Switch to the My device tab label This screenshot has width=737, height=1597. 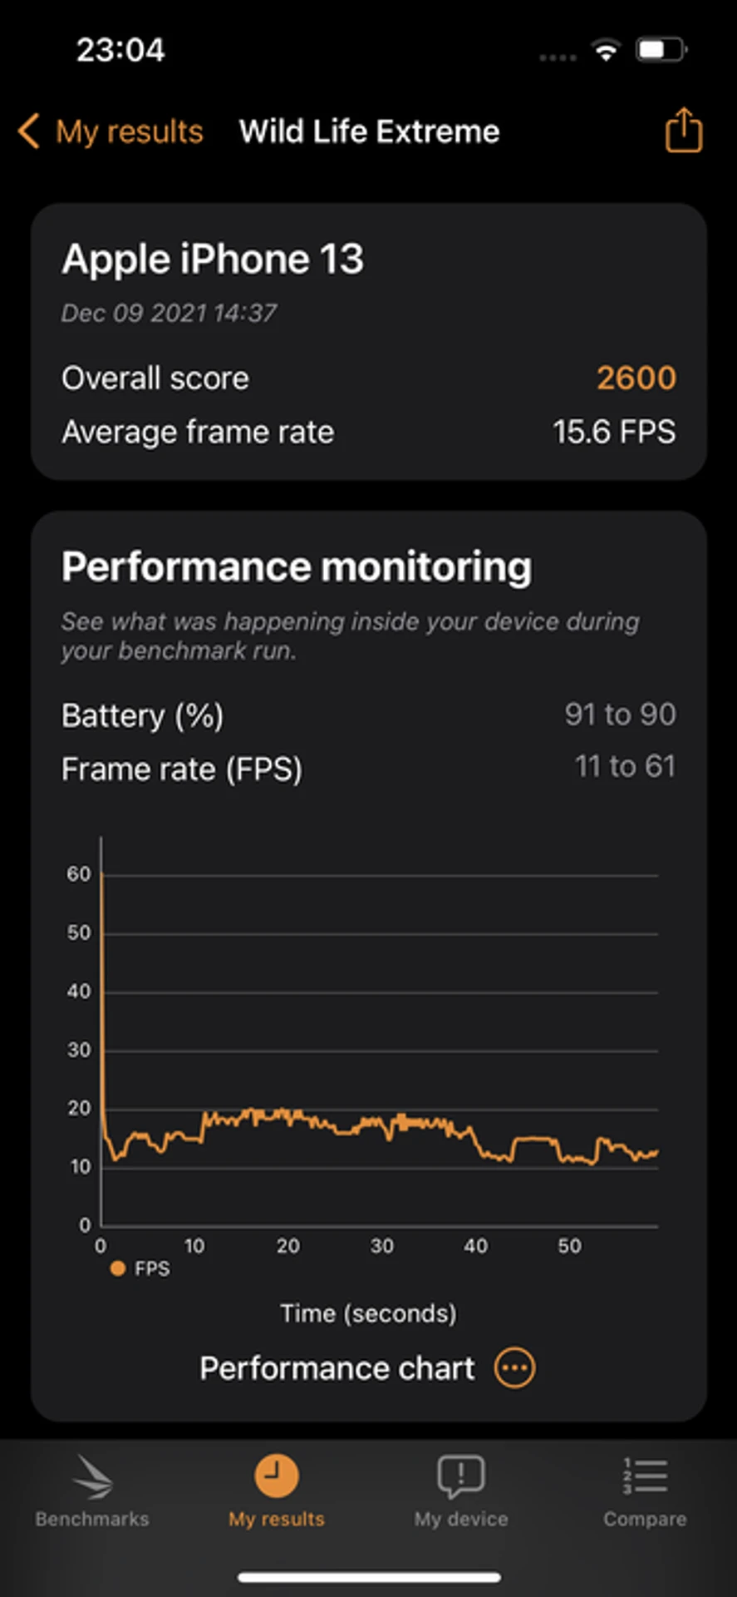(461, 1519)
